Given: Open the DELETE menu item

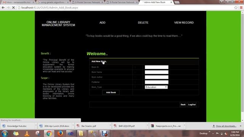Looking at the screenshot, I should pyautogui.click(x=143, y=23).
